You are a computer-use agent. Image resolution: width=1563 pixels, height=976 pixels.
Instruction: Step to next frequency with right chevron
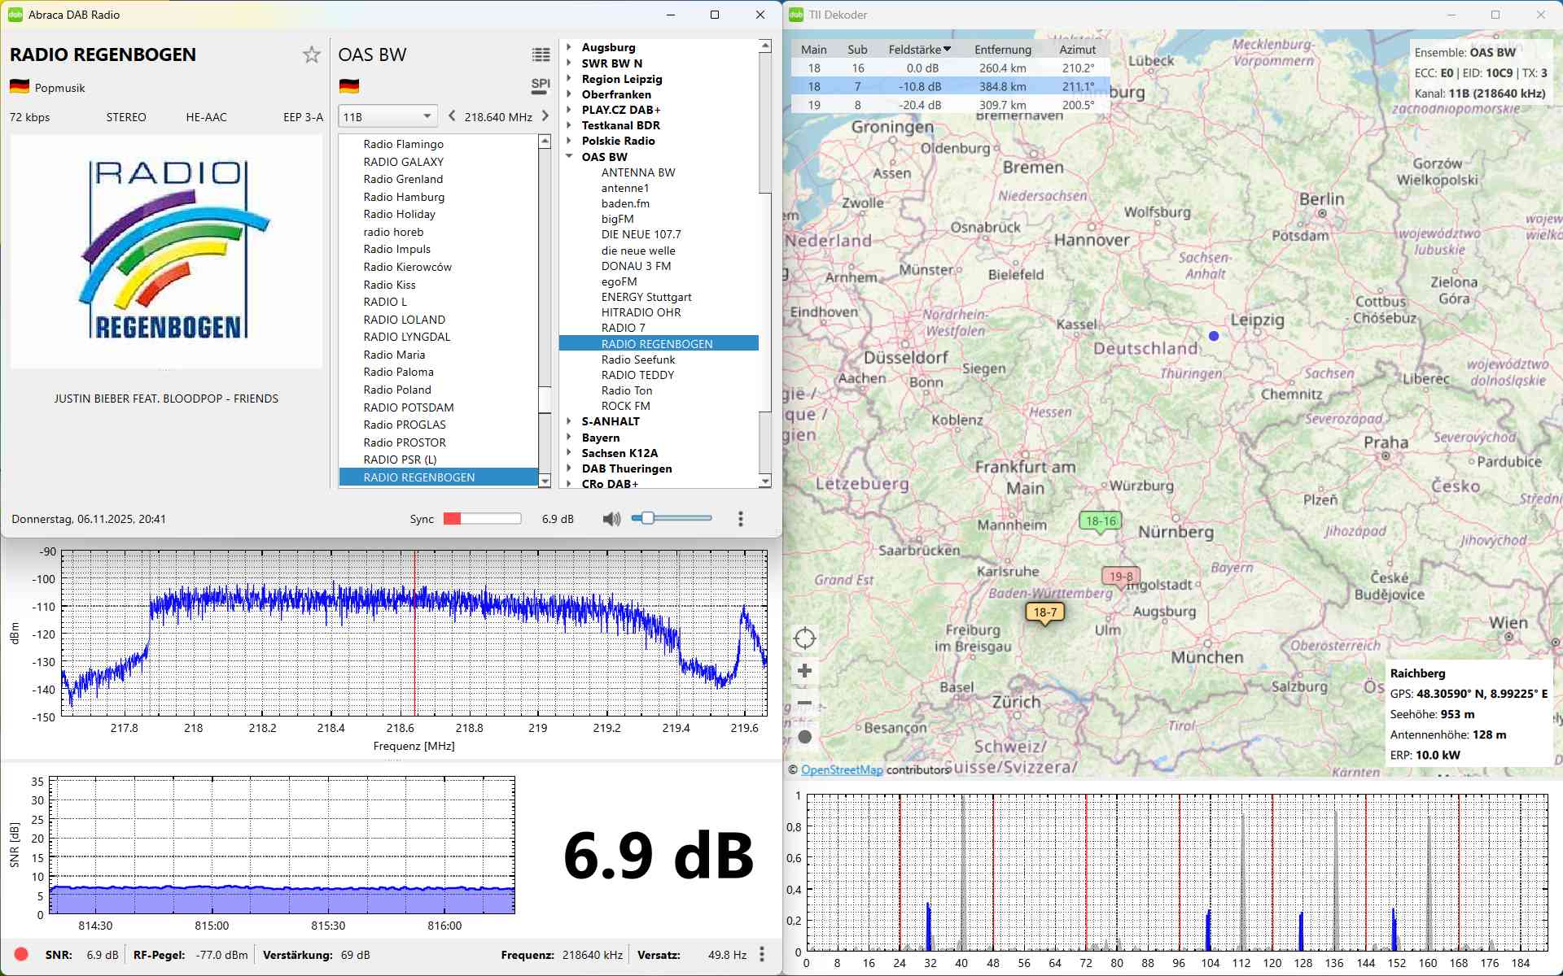545,116
